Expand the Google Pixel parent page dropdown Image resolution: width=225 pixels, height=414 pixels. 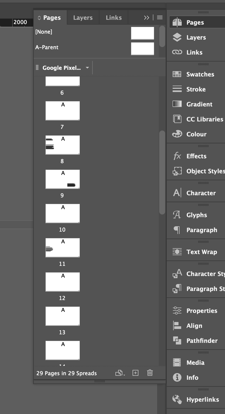pyautogui.click(x=87, y=68)
